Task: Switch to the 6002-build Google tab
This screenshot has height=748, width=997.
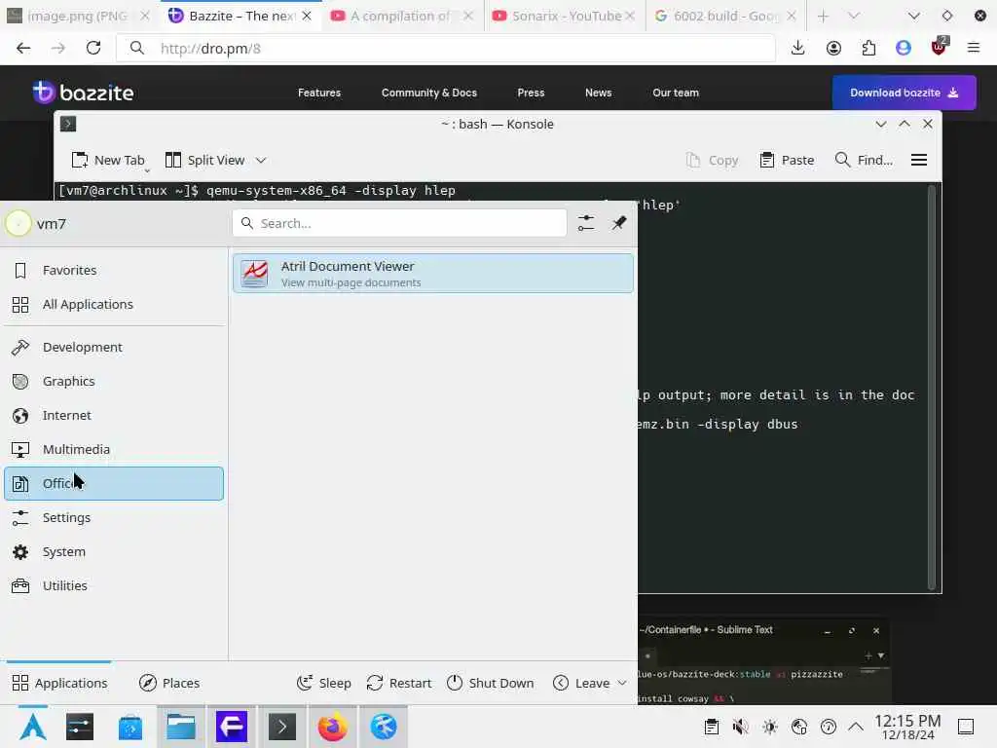Action: [x=724, y=16]
